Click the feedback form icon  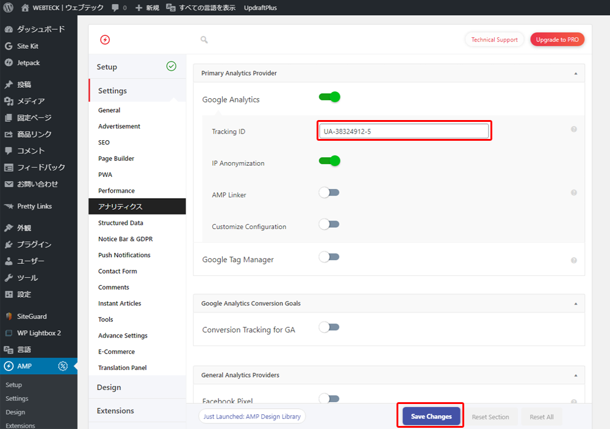pos(9,168)
